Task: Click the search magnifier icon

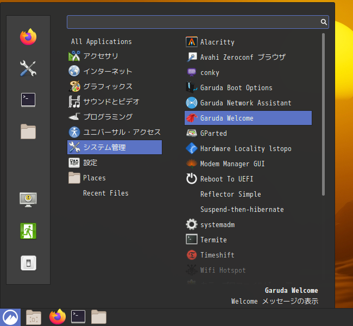Action: pyautogui.click(x=324, y=22)
